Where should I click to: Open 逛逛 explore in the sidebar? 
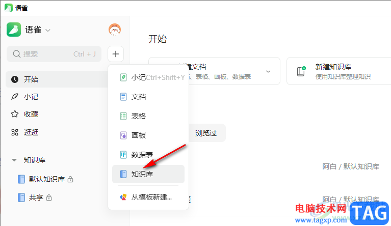[31, 132]
